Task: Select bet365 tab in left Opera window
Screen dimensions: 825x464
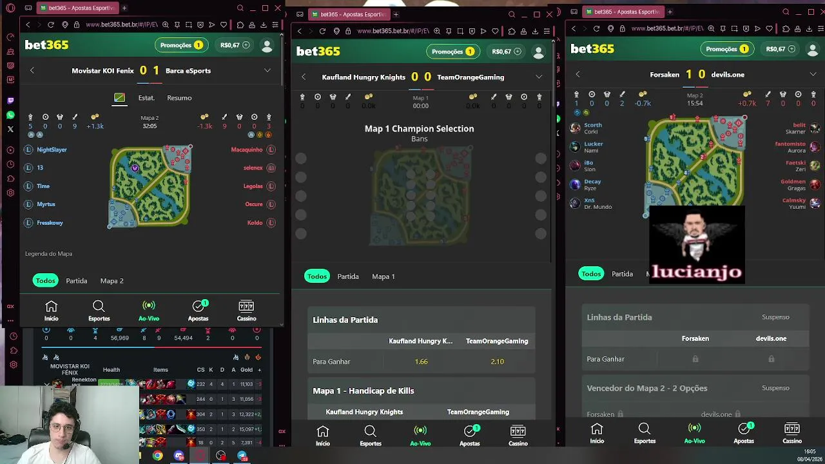Action: 77,8
